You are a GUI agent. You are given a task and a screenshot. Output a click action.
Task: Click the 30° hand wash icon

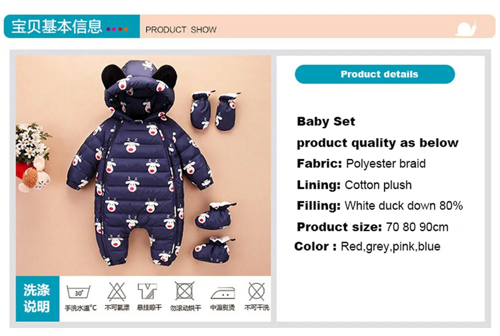click(x=78, y=292)
